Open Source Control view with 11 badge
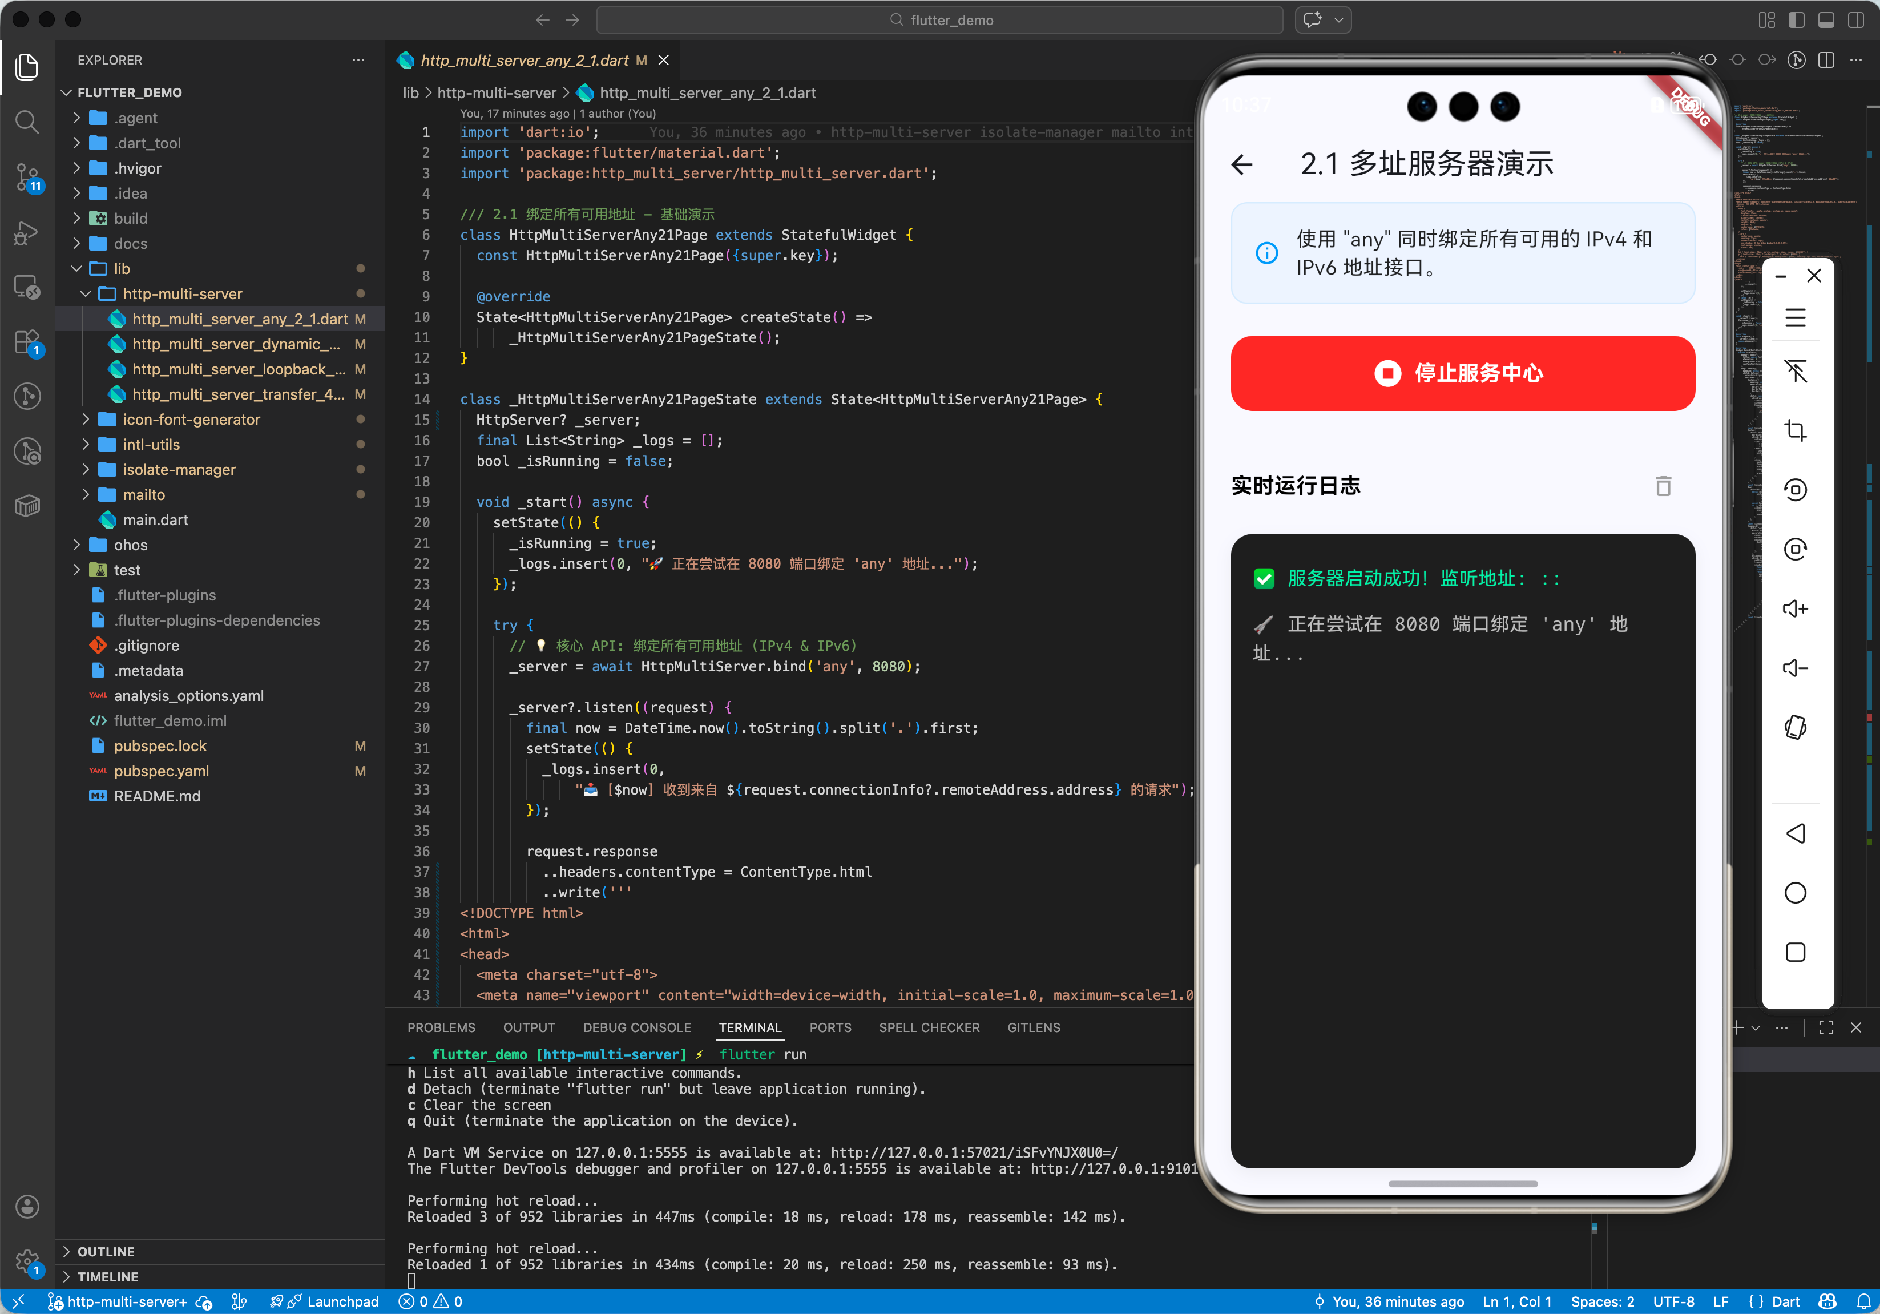The image size is (1880, 1314). click(x=27, y=176)
